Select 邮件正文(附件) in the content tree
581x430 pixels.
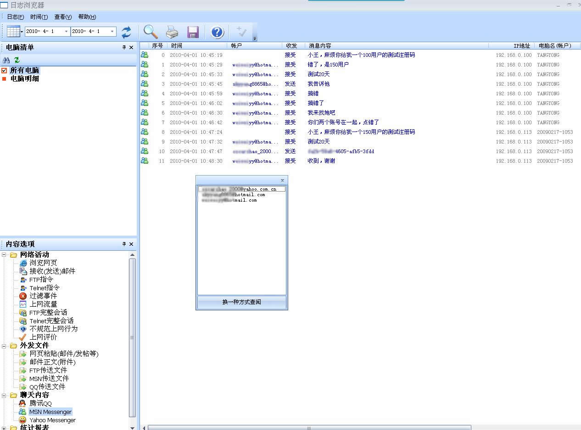pos(52,362)
